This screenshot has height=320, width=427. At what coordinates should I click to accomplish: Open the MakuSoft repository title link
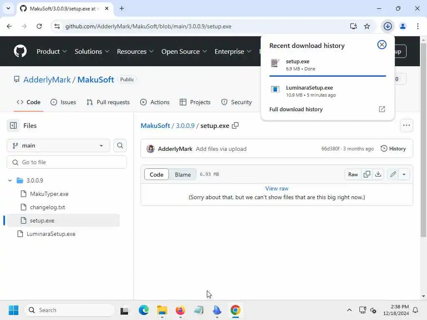point(95,80)
